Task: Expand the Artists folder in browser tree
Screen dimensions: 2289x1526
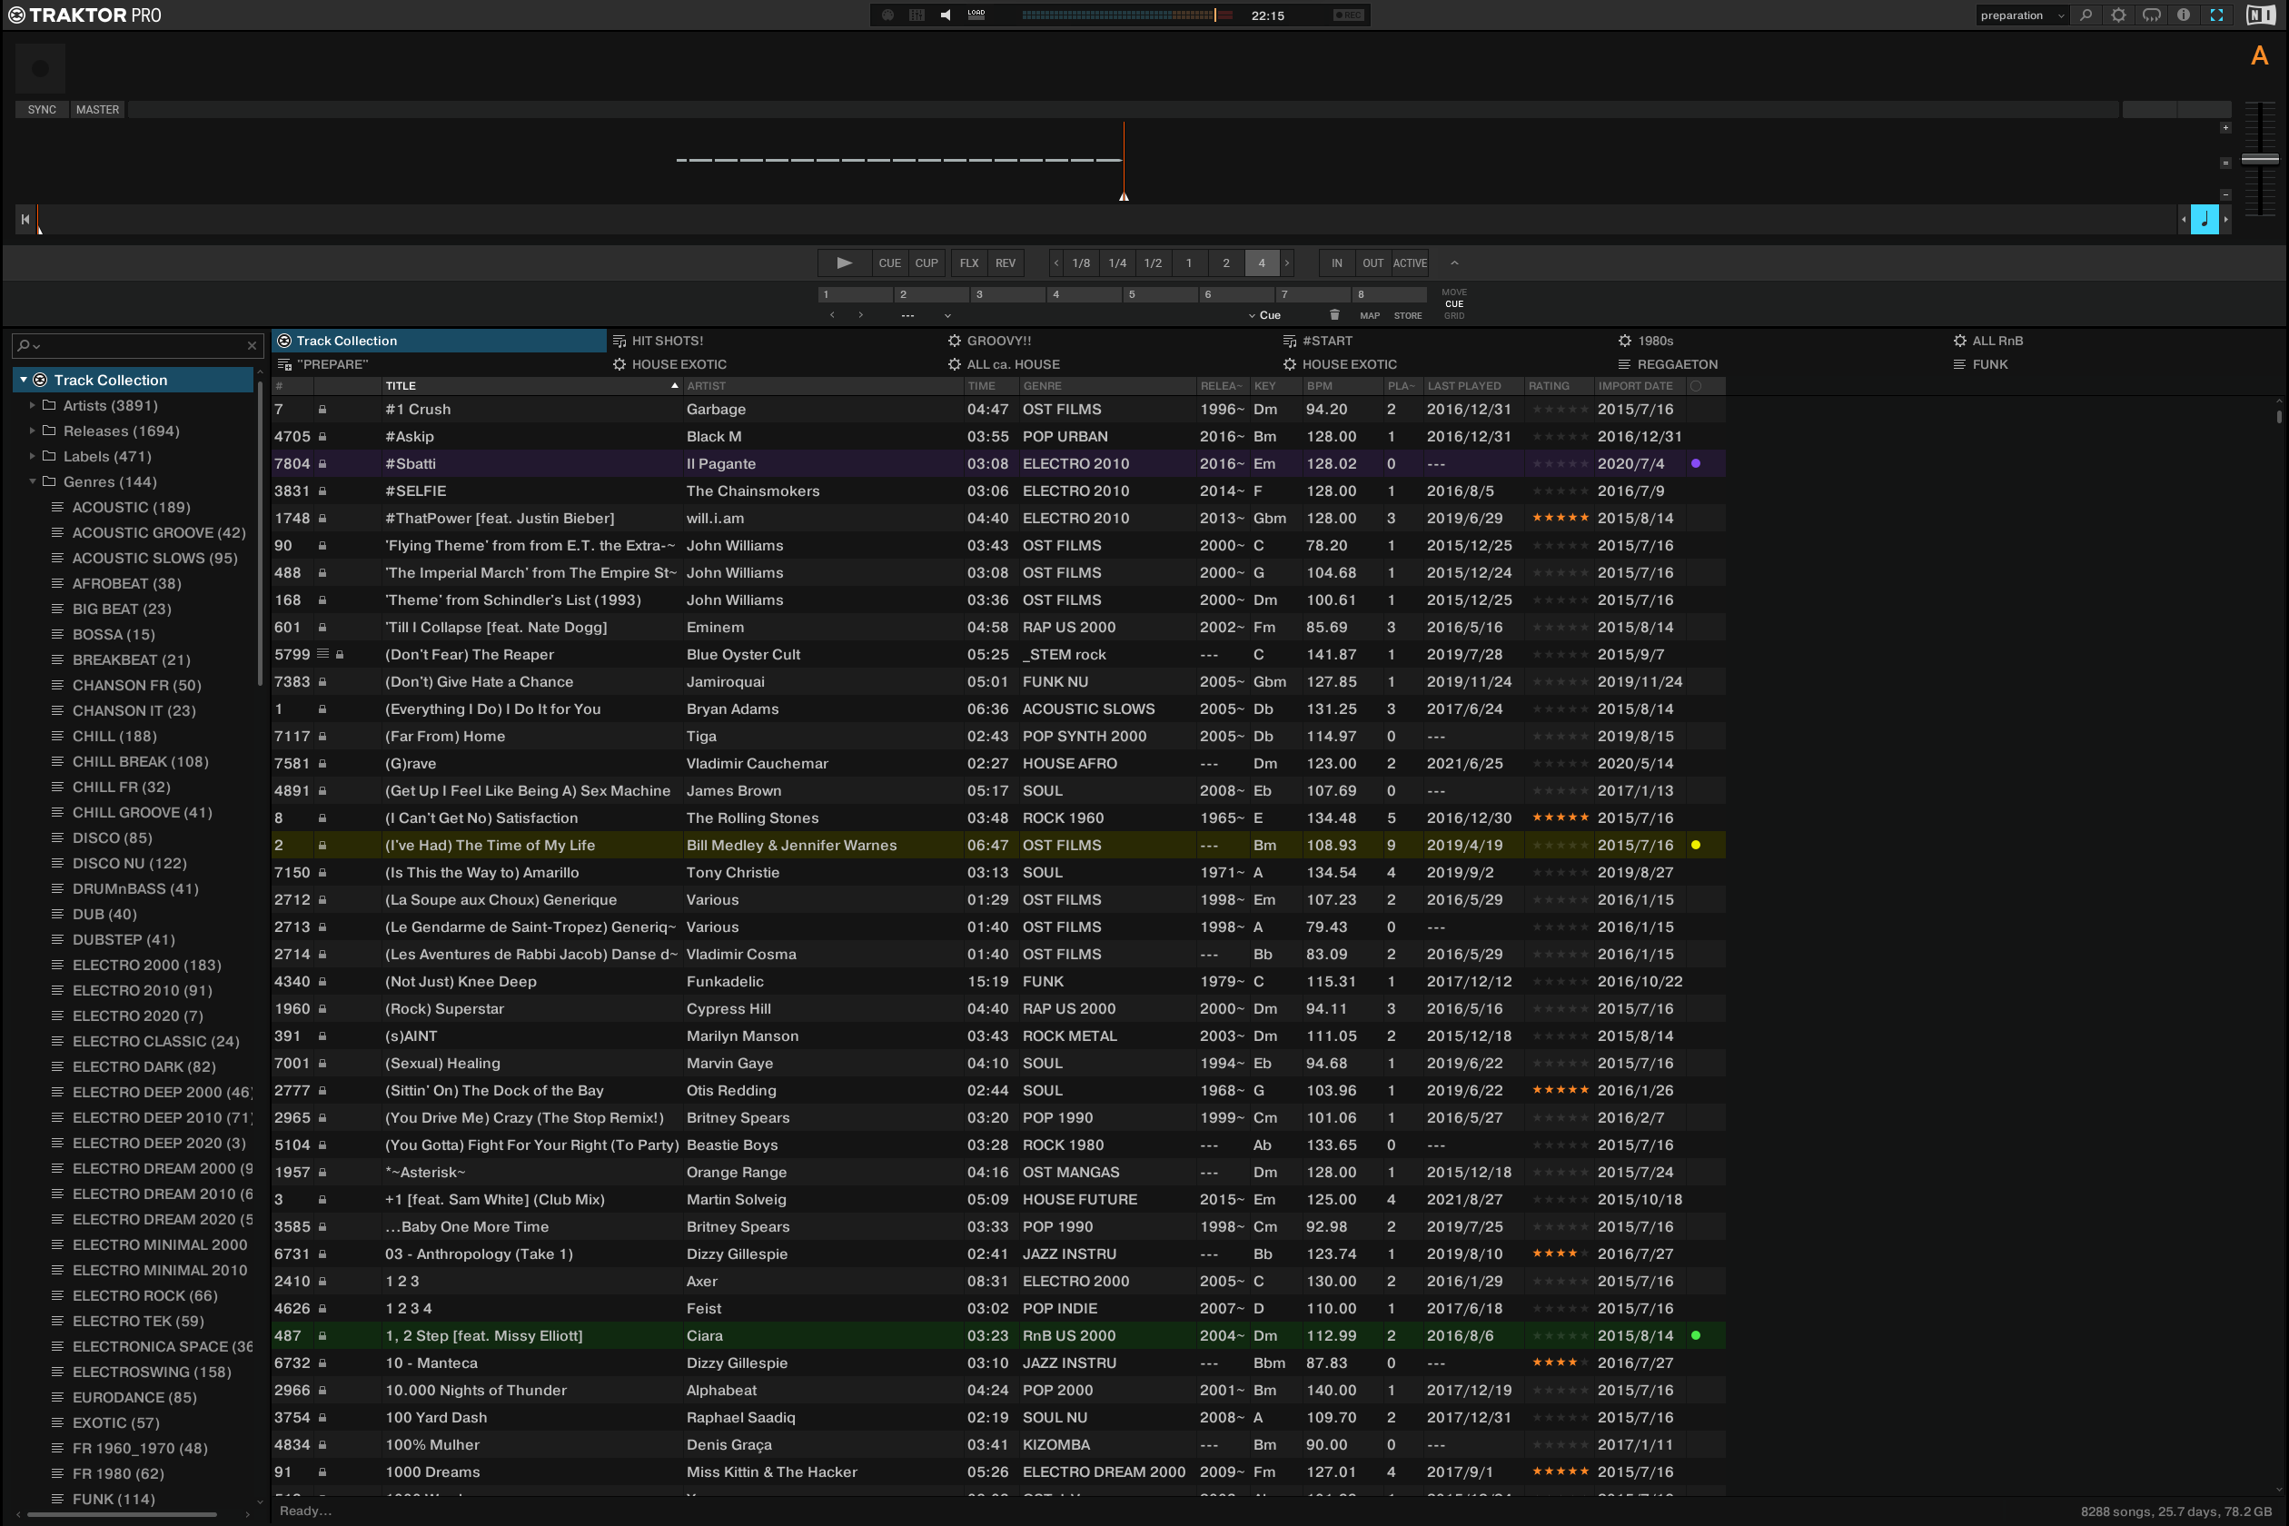Action: (x=32, y=405)
